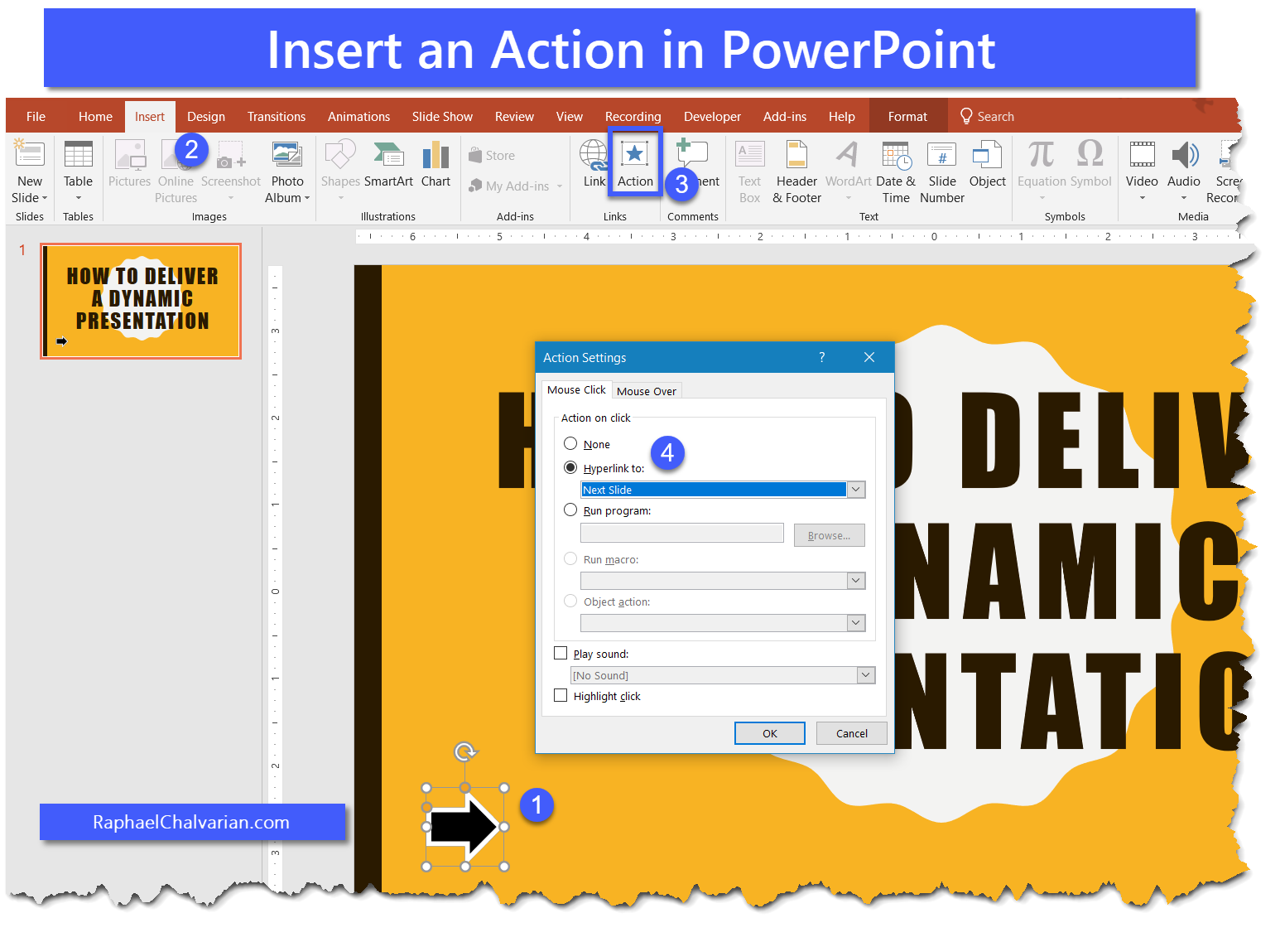Insert a SmartArt graphic
1280x942 pixels.
tap(388, 164)
